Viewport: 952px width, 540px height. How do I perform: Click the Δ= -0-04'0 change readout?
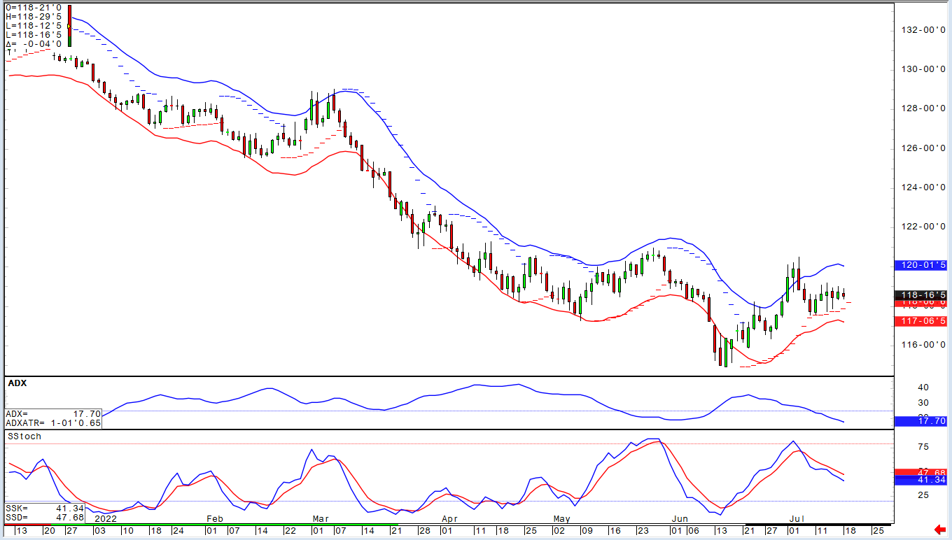[34, 43]
